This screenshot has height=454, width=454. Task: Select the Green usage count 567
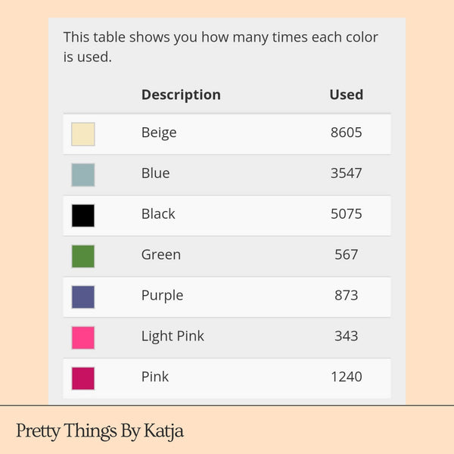point(346,255)
